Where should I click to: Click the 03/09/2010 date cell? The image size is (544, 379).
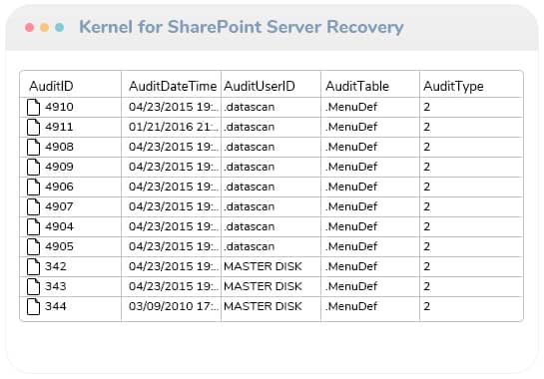coord(173,306)
